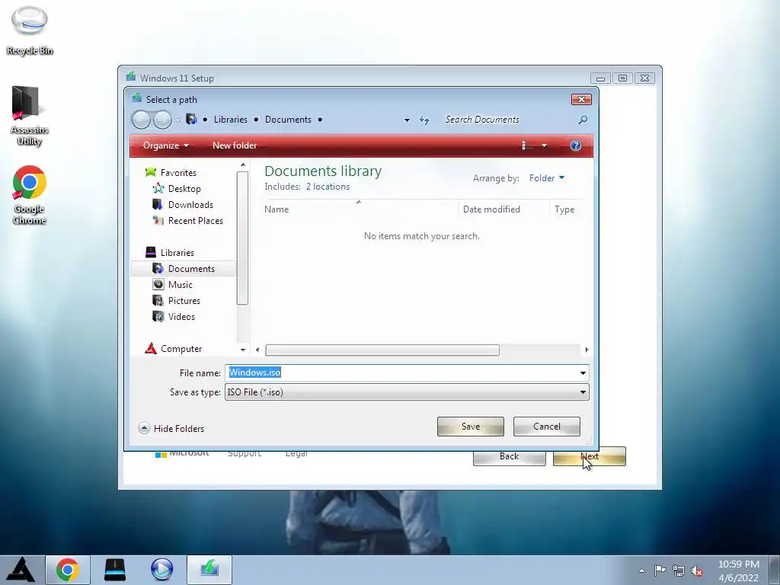Click the sidebar scroll up arrow
Viewport: 780px width, 585px height.
coord(243,165)
